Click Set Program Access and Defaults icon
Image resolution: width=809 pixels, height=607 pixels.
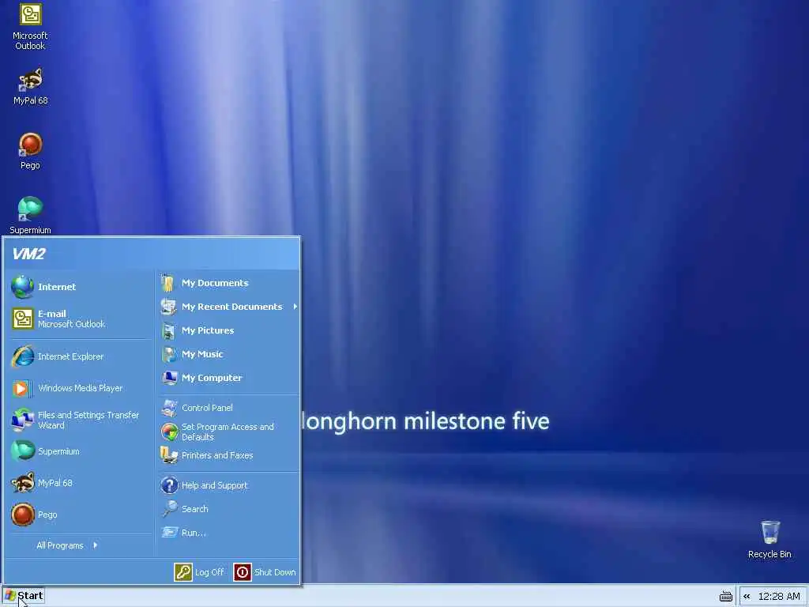(x=169, y=432)
